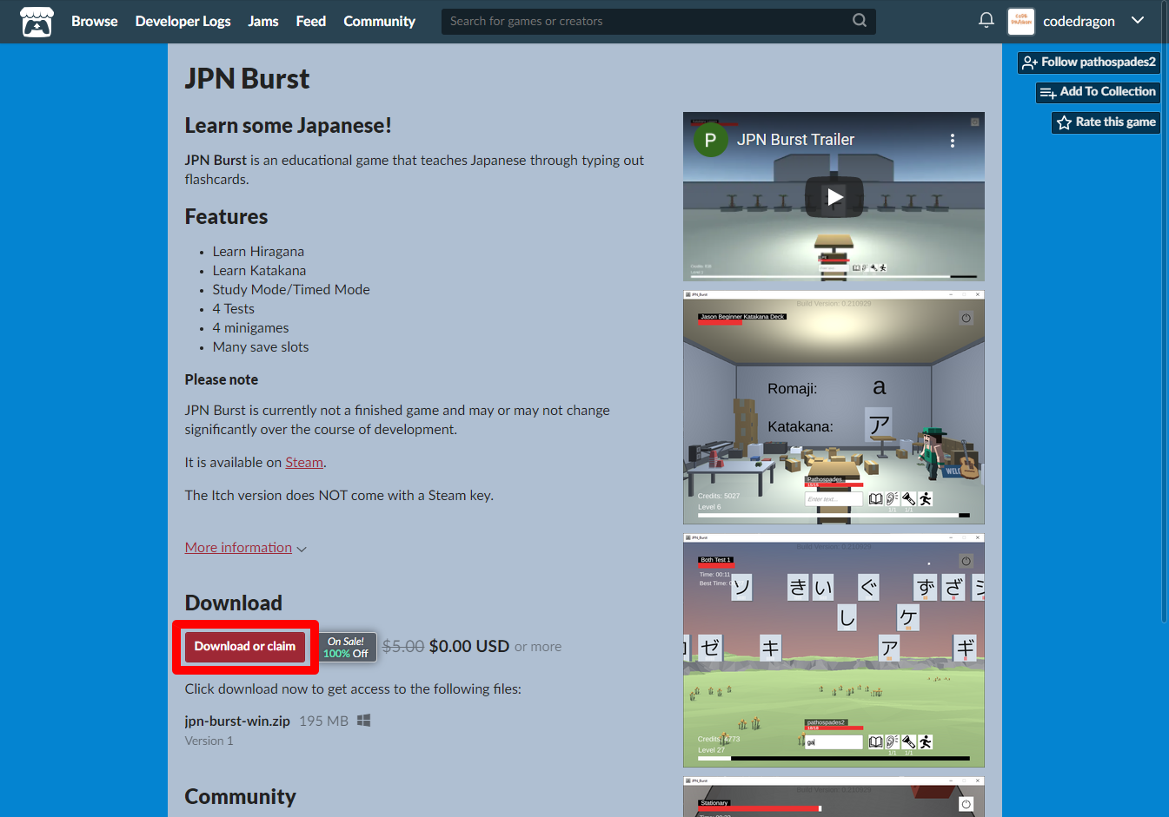
Task: Click Download or claim button
Action: 245,647
